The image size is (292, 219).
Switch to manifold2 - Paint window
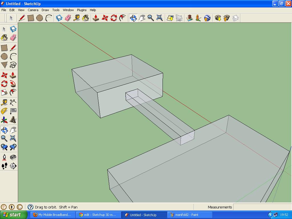click(x=190, y=215)
